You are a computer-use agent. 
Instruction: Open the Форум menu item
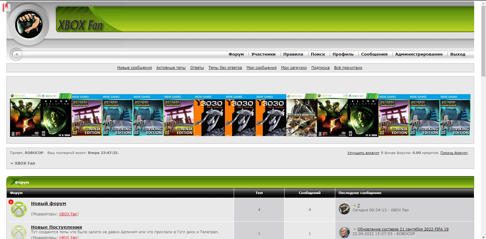click(236, 54)
